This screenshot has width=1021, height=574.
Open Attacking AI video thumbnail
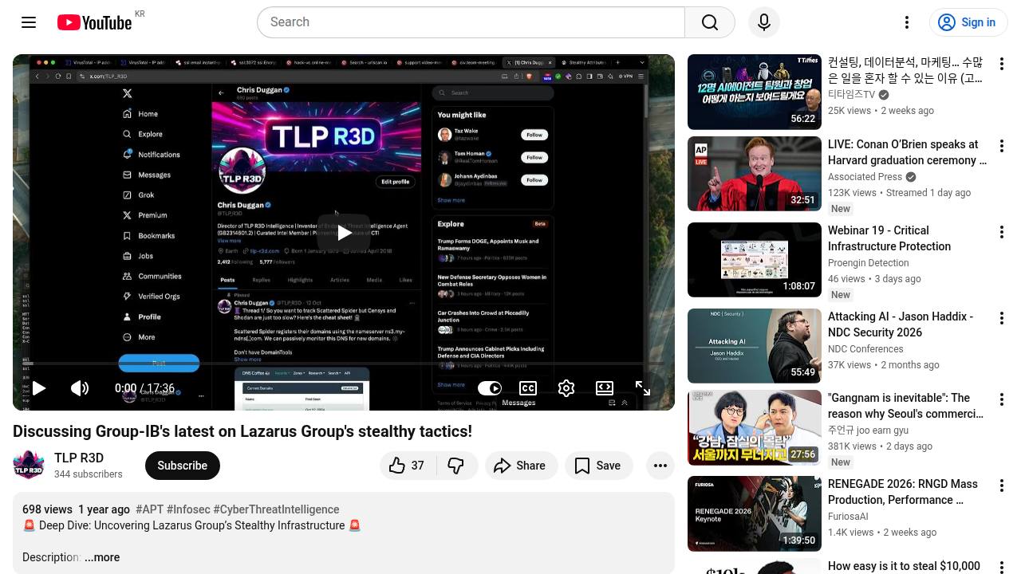[755, 346]
